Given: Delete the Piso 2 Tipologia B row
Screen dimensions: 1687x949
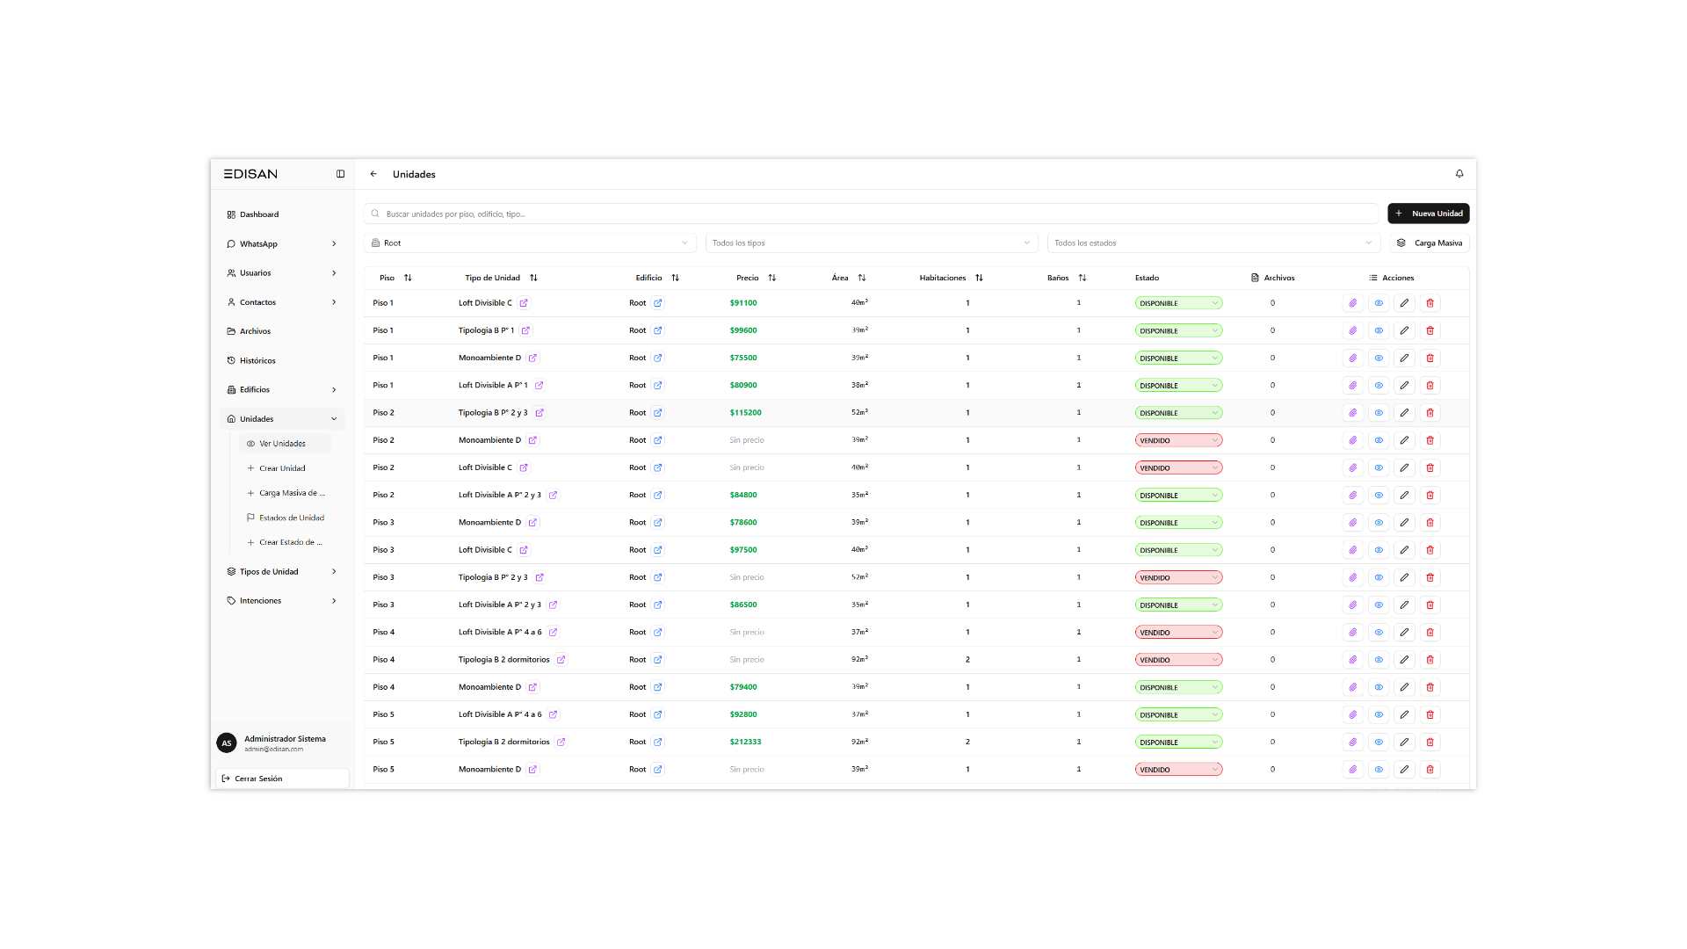Looking at the screenshot, I should (1430, 413).
